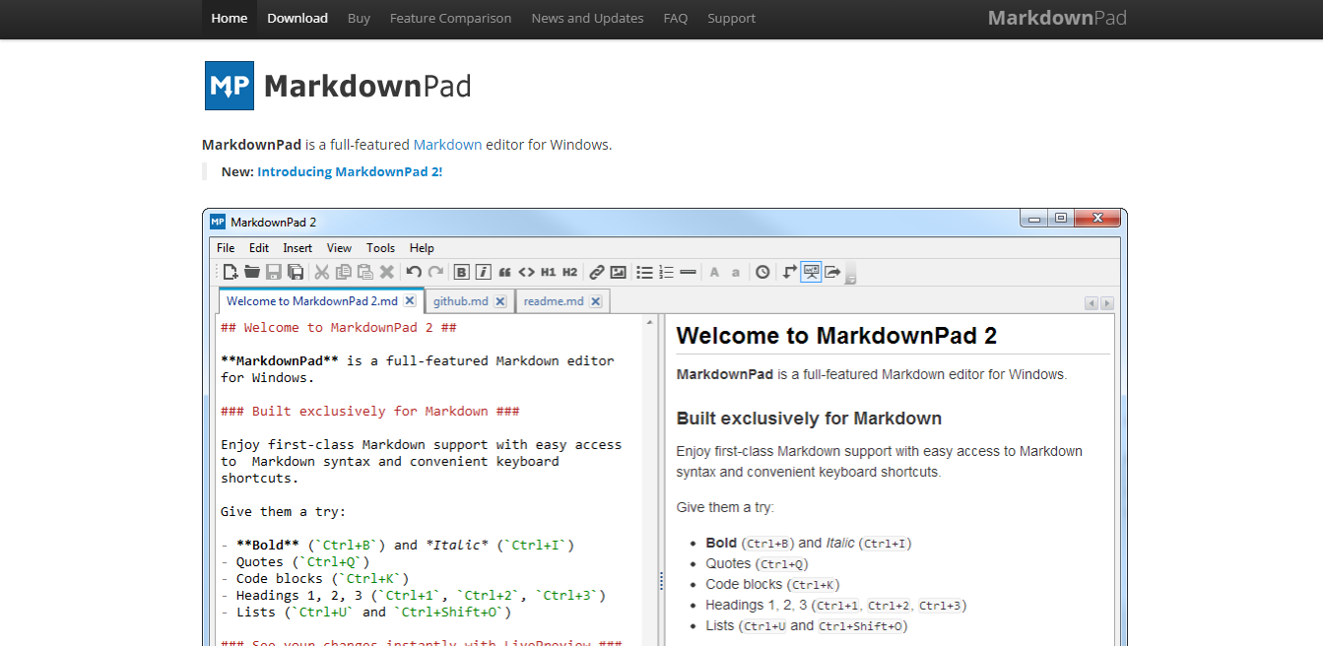The width and height of the screenshot is (1323, 646).
Task: Open the Support nav link
Action: click(x=732, y=19)
